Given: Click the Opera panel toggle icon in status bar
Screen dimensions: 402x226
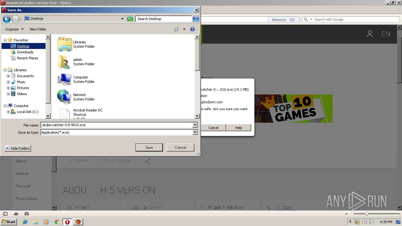Looking at the screenshot, I should 5,214.
